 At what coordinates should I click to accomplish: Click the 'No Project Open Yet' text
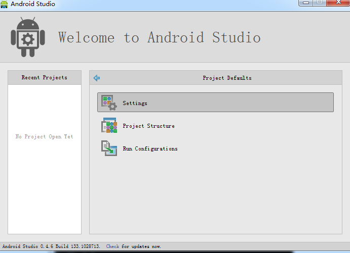coord(44,136)
